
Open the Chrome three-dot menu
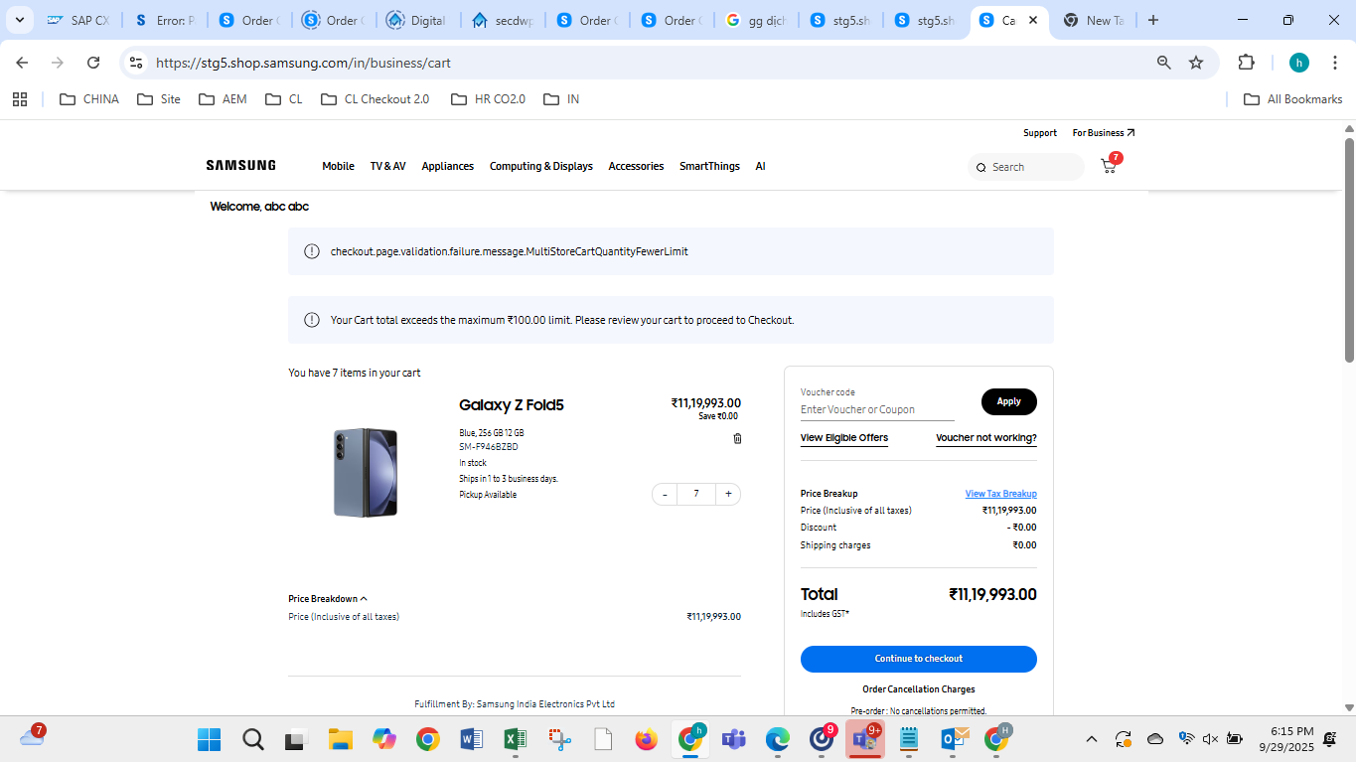coord(1334,63)
